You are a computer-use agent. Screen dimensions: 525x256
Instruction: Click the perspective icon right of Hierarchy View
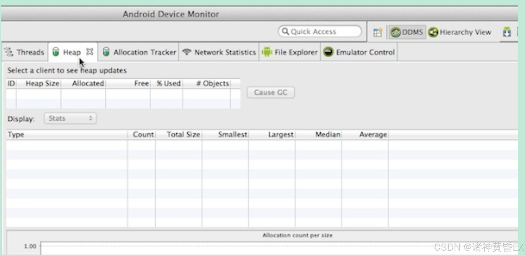507,32
